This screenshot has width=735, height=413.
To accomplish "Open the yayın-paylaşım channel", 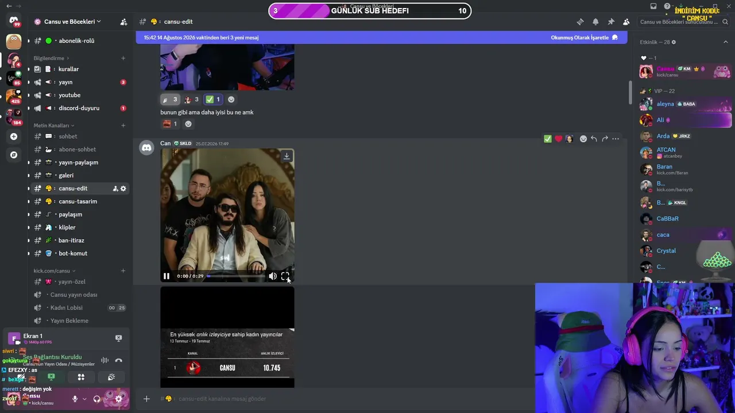I will [79, 162].
